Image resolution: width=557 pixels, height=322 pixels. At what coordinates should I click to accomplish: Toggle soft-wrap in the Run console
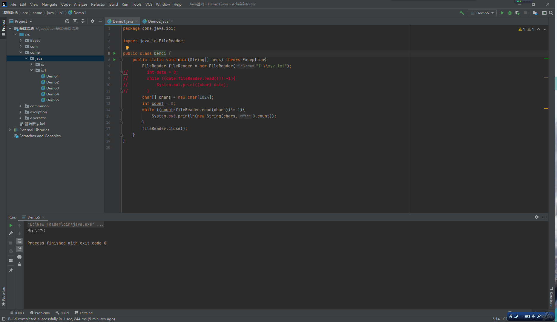pyautogui.click(x=19, y=241)
